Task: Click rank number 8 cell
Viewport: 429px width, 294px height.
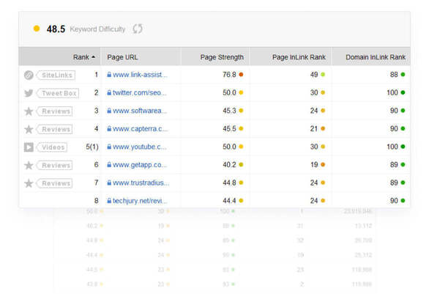Action: tap(97, 201)
